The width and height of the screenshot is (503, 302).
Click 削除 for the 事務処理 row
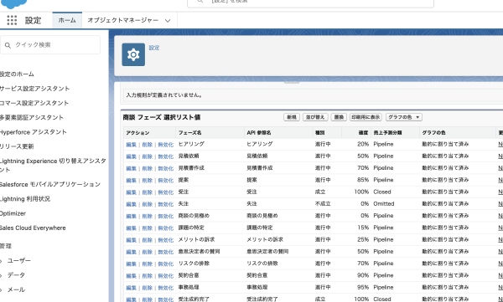(x=148, y=288)
